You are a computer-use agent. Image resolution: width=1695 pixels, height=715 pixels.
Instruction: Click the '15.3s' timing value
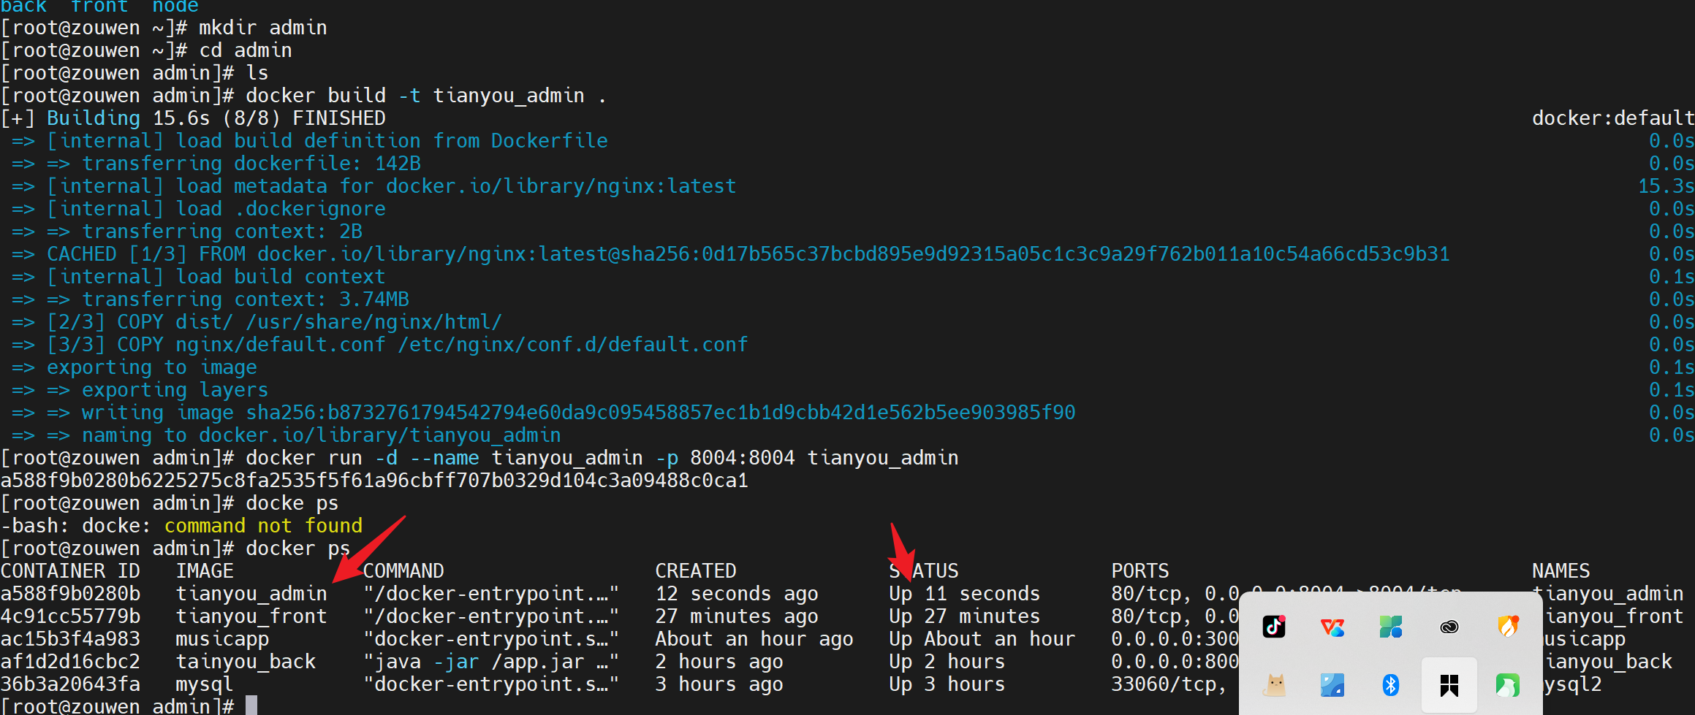click(x=1666, y=186)
